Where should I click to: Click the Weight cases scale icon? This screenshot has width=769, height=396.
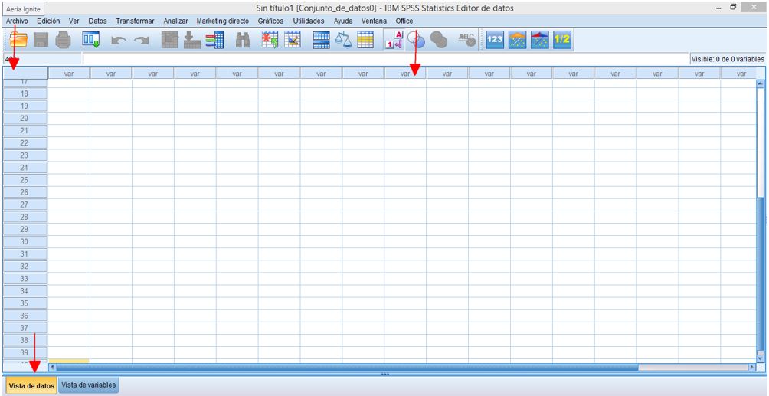coord(343,41)
